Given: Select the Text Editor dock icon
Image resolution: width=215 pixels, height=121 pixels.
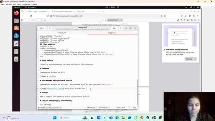Looking at the screenshot, I should click(x=16, y=44).
